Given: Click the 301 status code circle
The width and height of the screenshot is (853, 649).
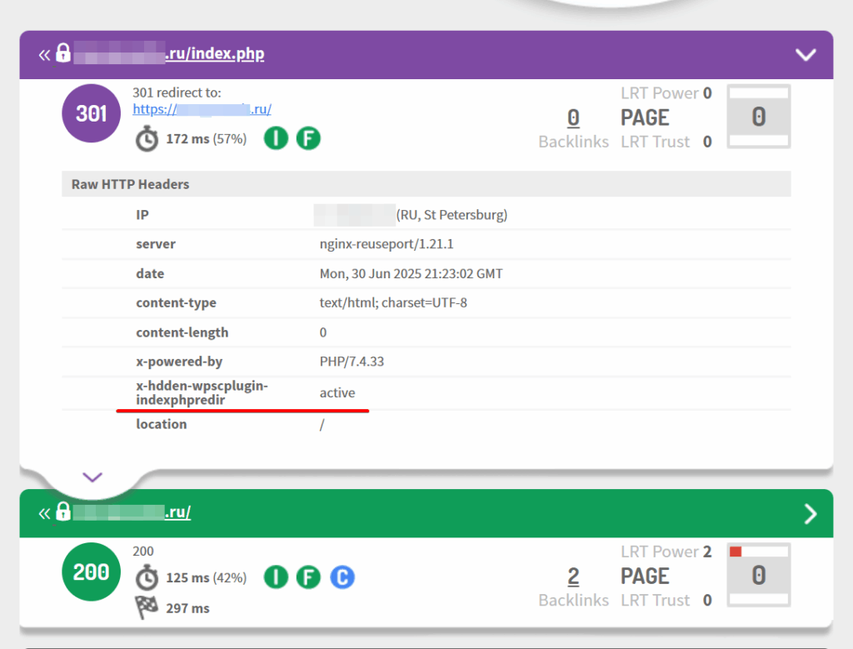Looking at the screenshot, I should click(x=92, y=113).
